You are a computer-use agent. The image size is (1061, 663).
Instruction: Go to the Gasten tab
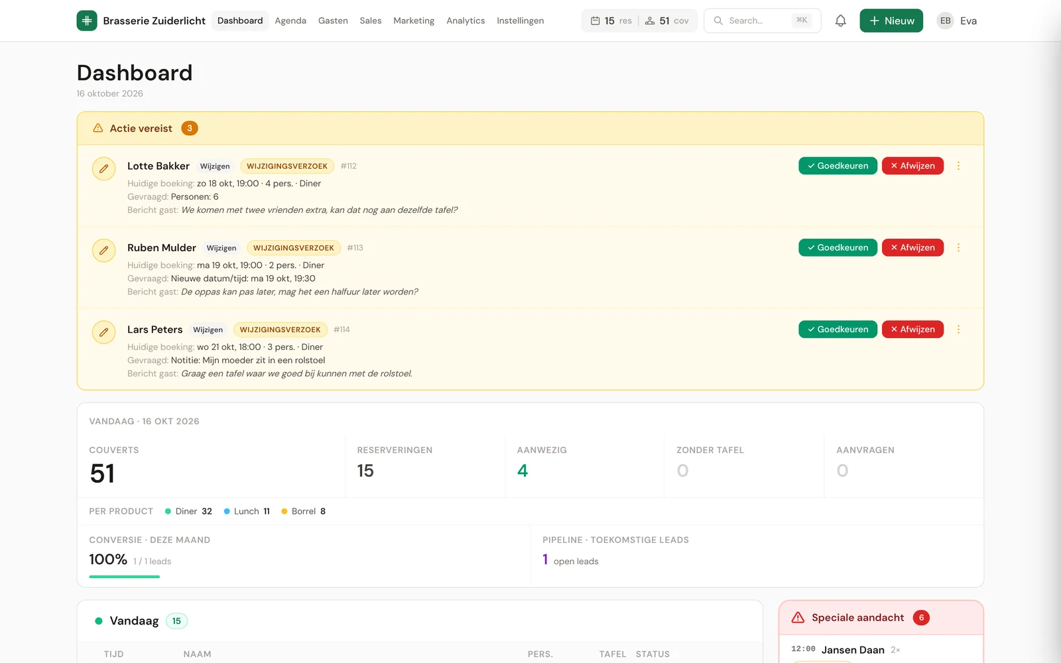tap(333, 21)
